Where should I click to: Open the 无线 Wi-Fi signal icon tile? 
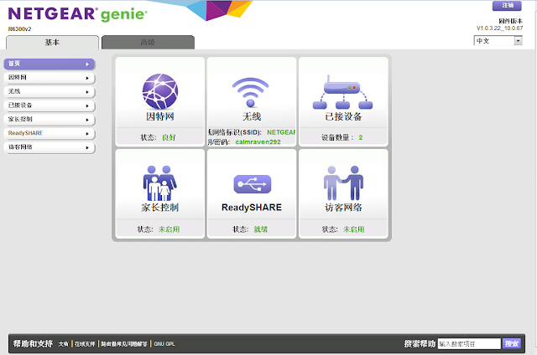coord(250,92)
